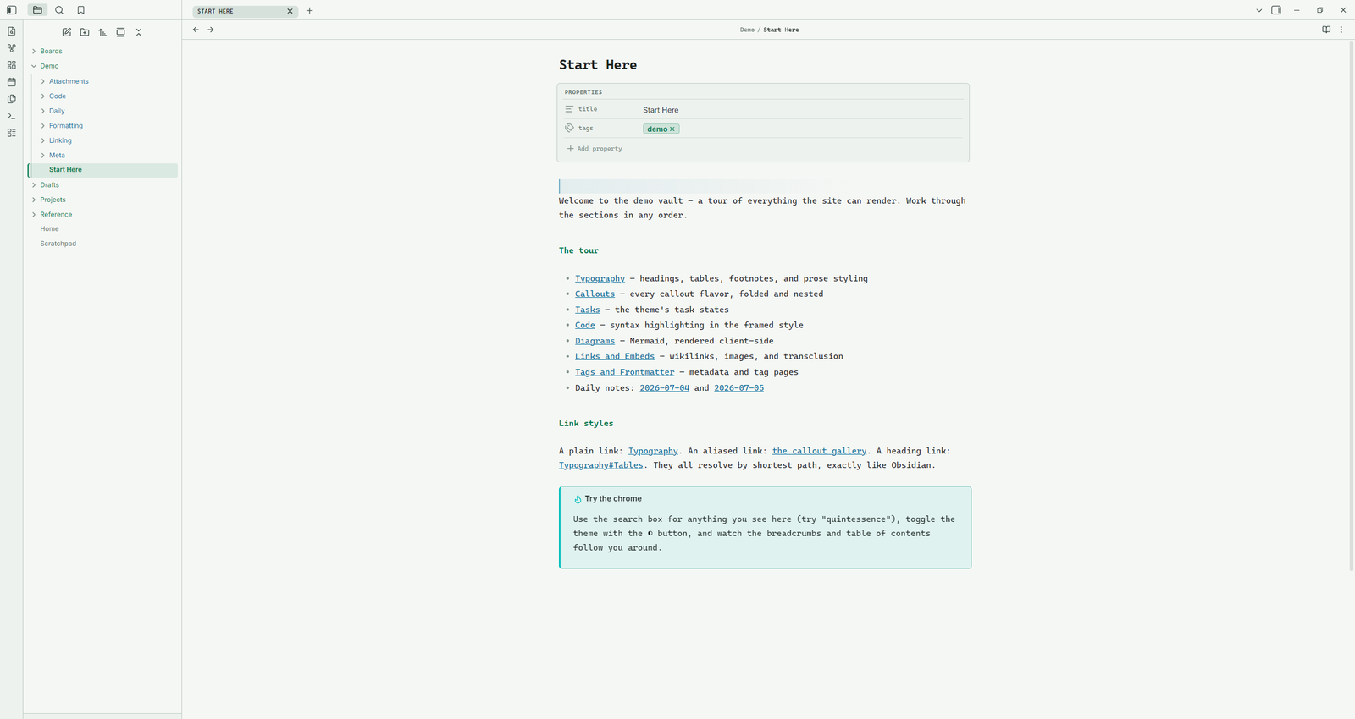Create a new note with pencil icon
The width and height of the screenshot is (1355, 719).
coord(67,32)
